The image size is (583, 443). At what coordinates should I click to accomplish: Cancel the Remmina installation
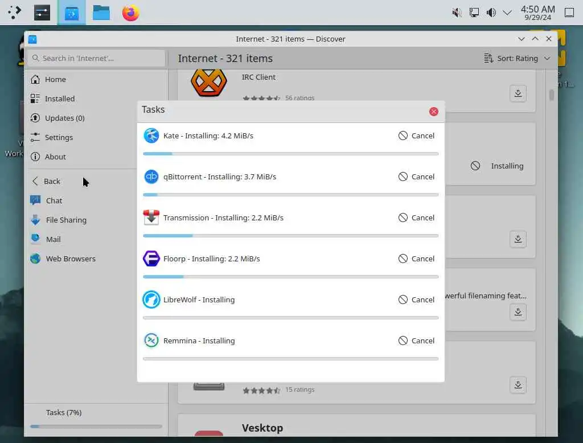(x=416, y=341)
